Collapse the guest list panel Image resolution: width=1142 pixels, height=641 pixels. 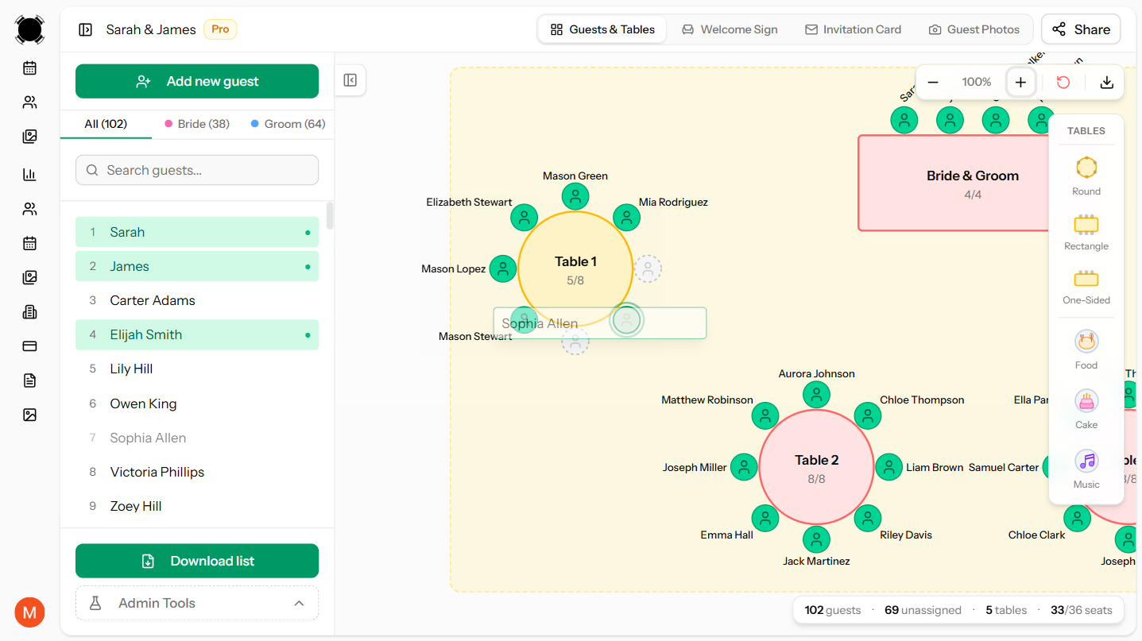(350, 80)
